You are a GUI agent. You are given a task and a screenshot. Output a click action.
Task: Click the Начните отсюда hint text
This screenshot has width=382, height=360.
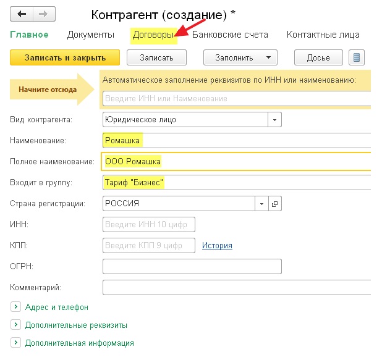[x=48, y=90]
